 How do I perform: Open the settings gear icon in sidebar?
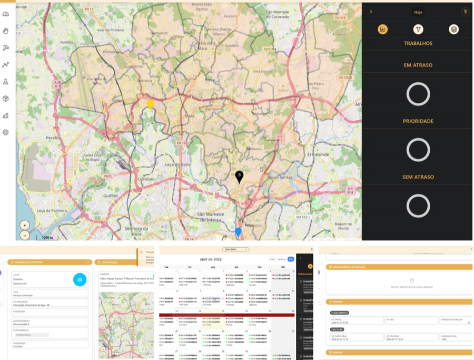tap(6, 132)
